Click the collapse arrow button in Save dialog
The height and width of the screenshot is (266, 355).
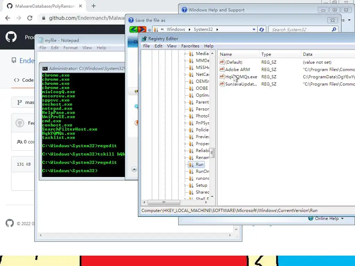coord(134,169)
